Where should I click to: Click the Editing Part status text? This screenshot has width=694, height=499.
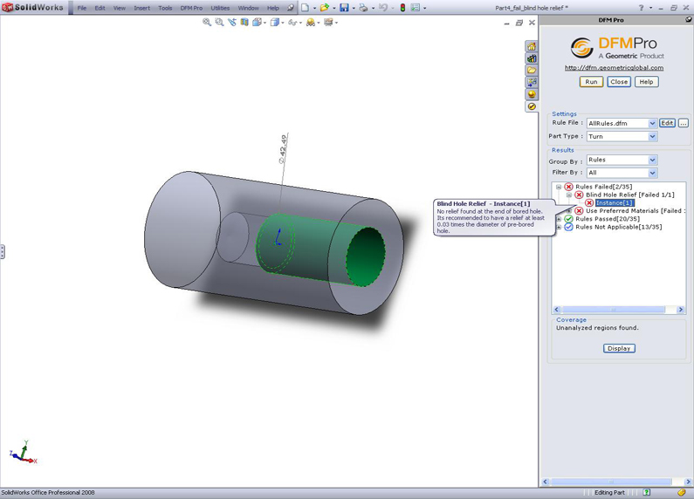[609, 492]
